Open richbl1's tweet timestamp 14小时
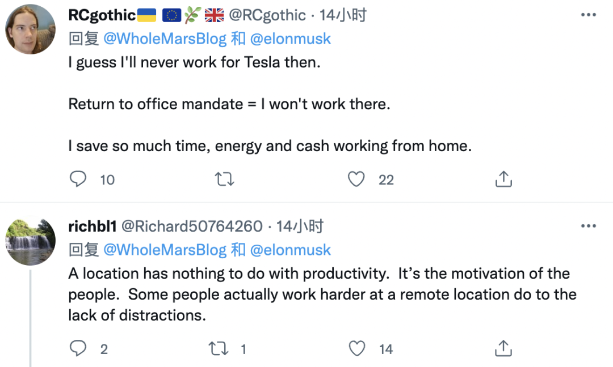Image resolution: width=613 pixels, height=367 pixels. click(x=300, y=227)
